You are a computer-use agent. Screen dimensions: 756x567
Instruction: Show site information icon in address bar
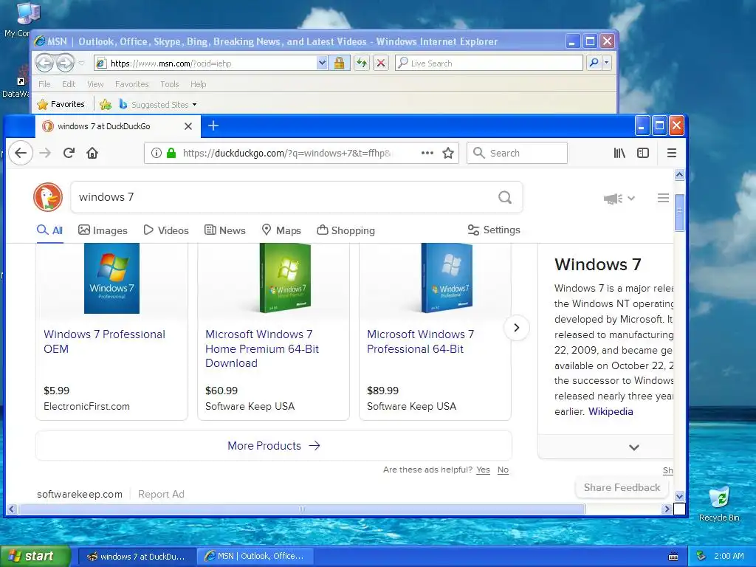[157, 154]
